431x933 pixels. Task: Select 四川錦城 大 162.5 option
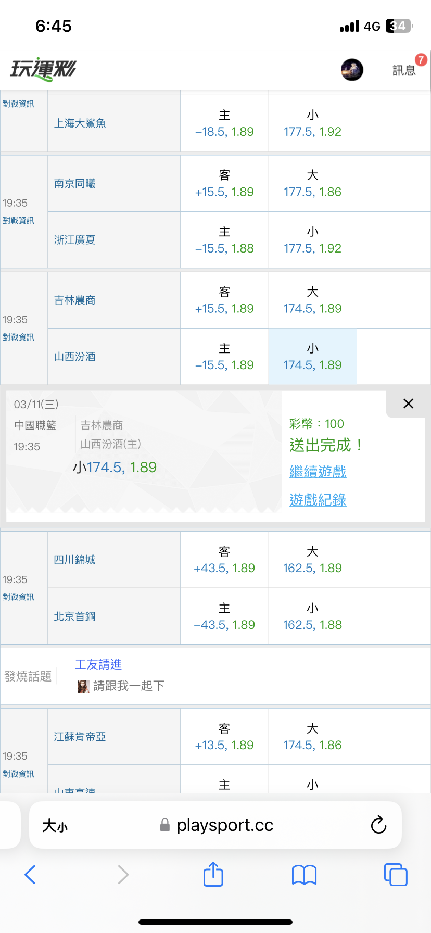(x=312, y=560)
